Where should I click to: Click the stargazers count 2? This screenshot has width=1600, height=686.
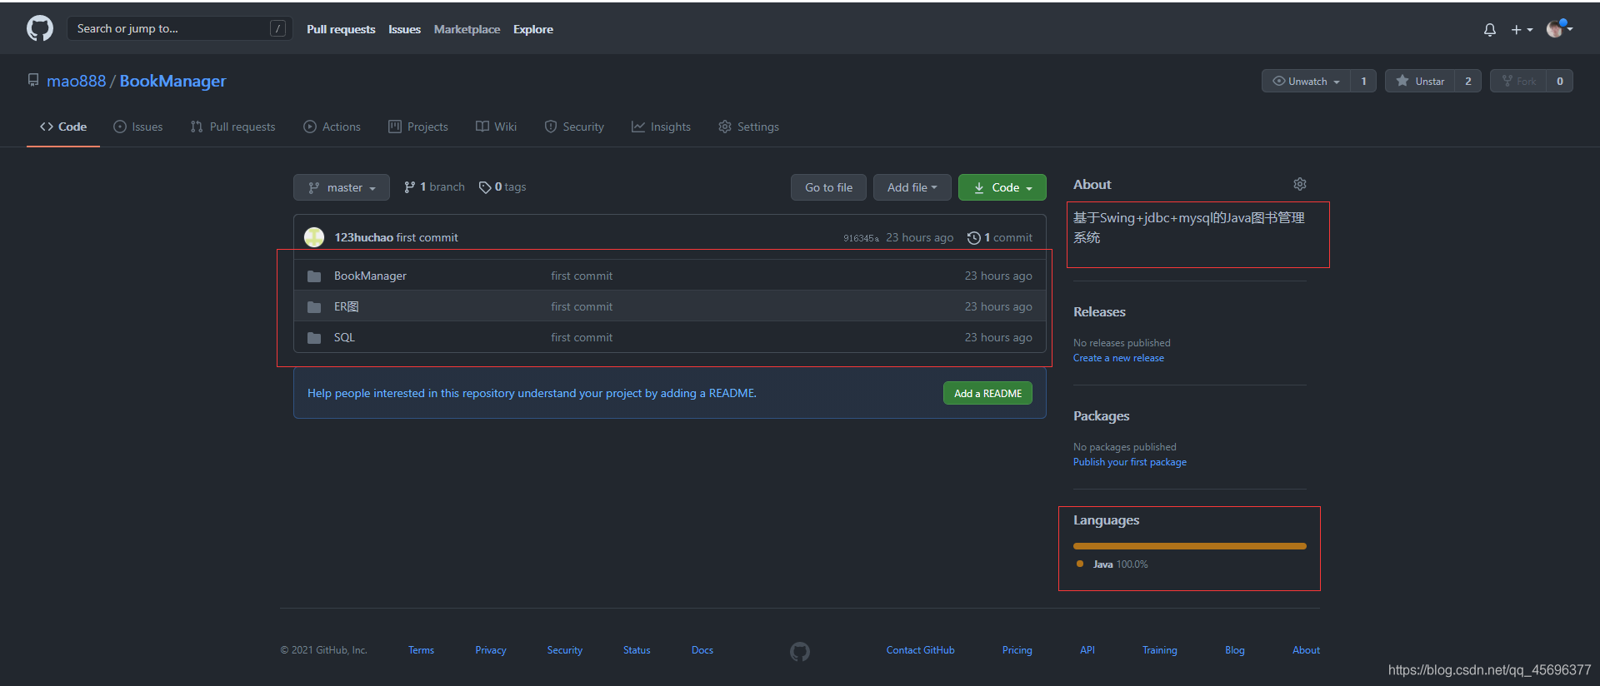click(1468, 81)
